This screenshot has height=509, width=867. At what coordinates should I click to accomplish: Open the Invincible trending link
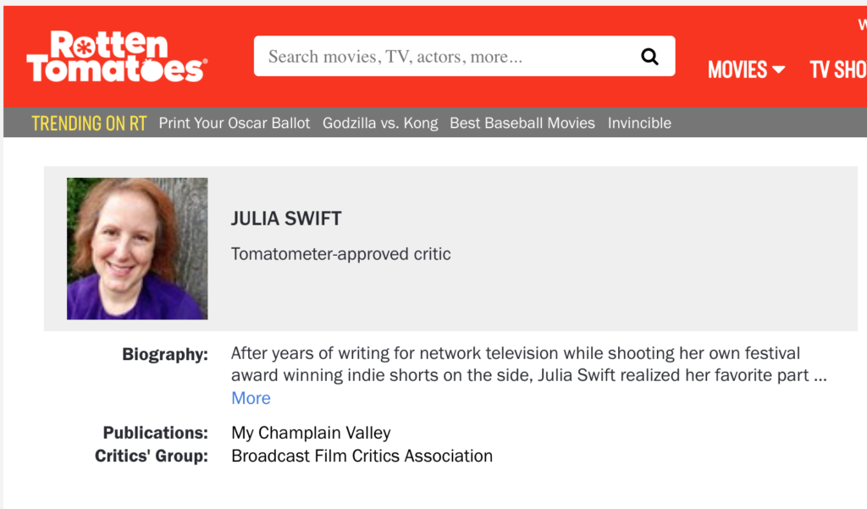tap(639, 123)
